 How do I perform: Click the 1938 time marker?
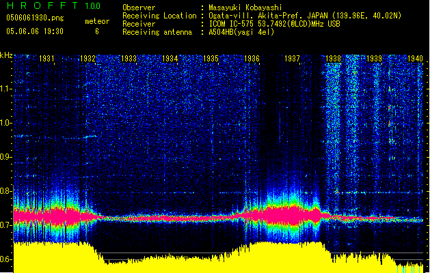coord(333,59)
